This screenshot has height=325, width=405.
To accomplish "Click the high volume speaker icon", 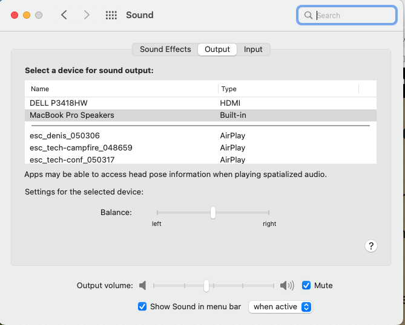I will pyautogui.click(x=286, y=285).
